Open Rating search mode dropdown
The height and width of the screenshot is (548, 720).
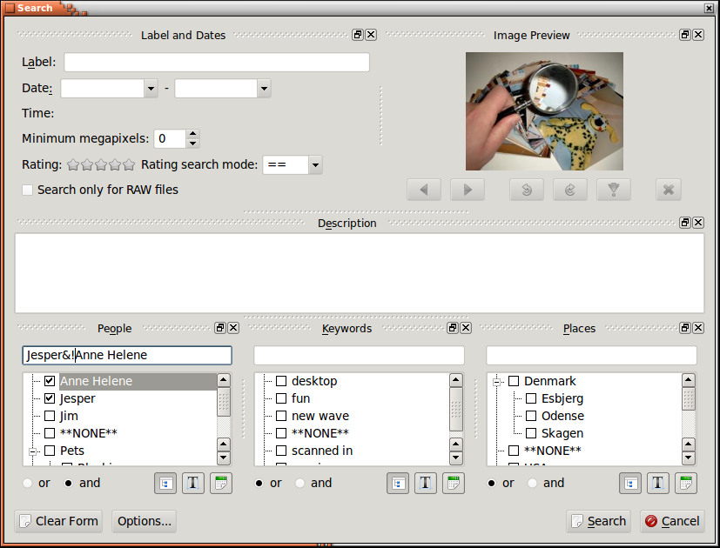point(315,164)
